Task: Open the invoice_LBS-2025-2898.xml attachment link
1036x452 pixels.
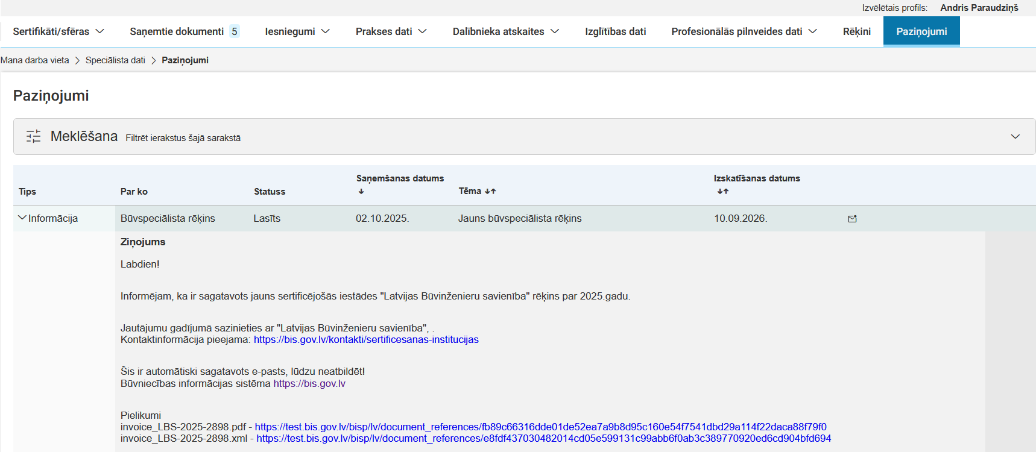Action: 543,439
